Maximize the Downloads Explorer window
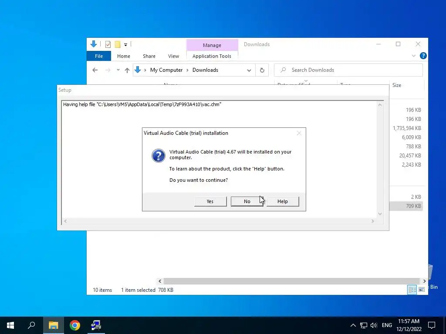The height and width of the screenshot is (334, 446). (x=398, y=44)
